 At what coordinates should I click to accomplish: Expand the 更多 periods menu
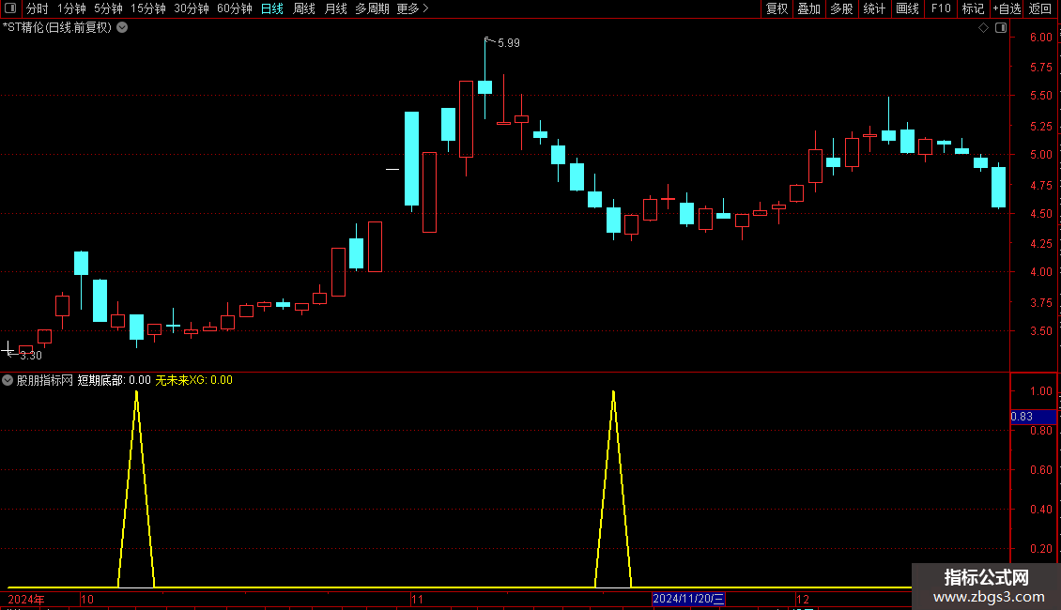click(x=412, y=8)
